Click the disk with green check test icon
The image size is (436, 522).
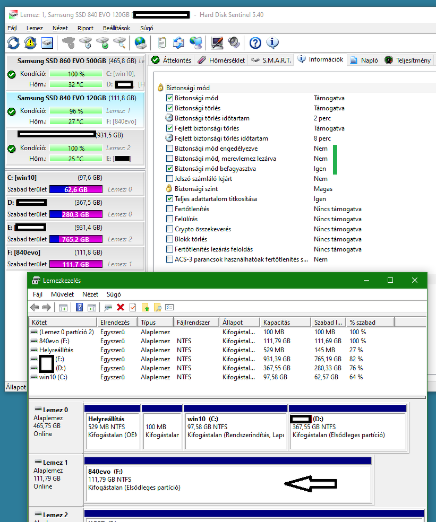tap(102, 43)
